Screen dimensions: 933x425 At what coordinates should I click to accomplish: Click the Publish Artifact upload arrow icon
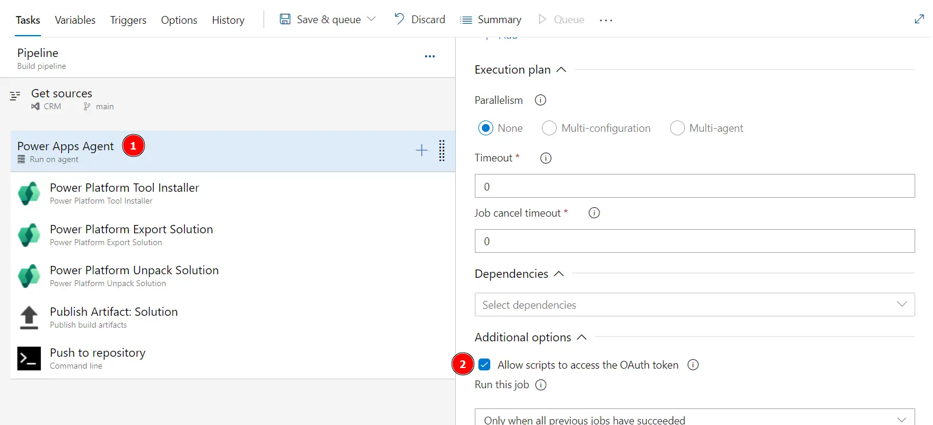pyautogui.click(x=29, y=318)
